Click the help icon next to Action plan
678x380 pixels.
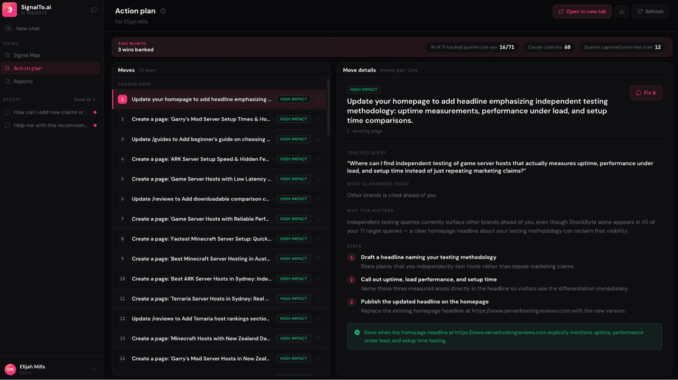(x=163, y=11)
